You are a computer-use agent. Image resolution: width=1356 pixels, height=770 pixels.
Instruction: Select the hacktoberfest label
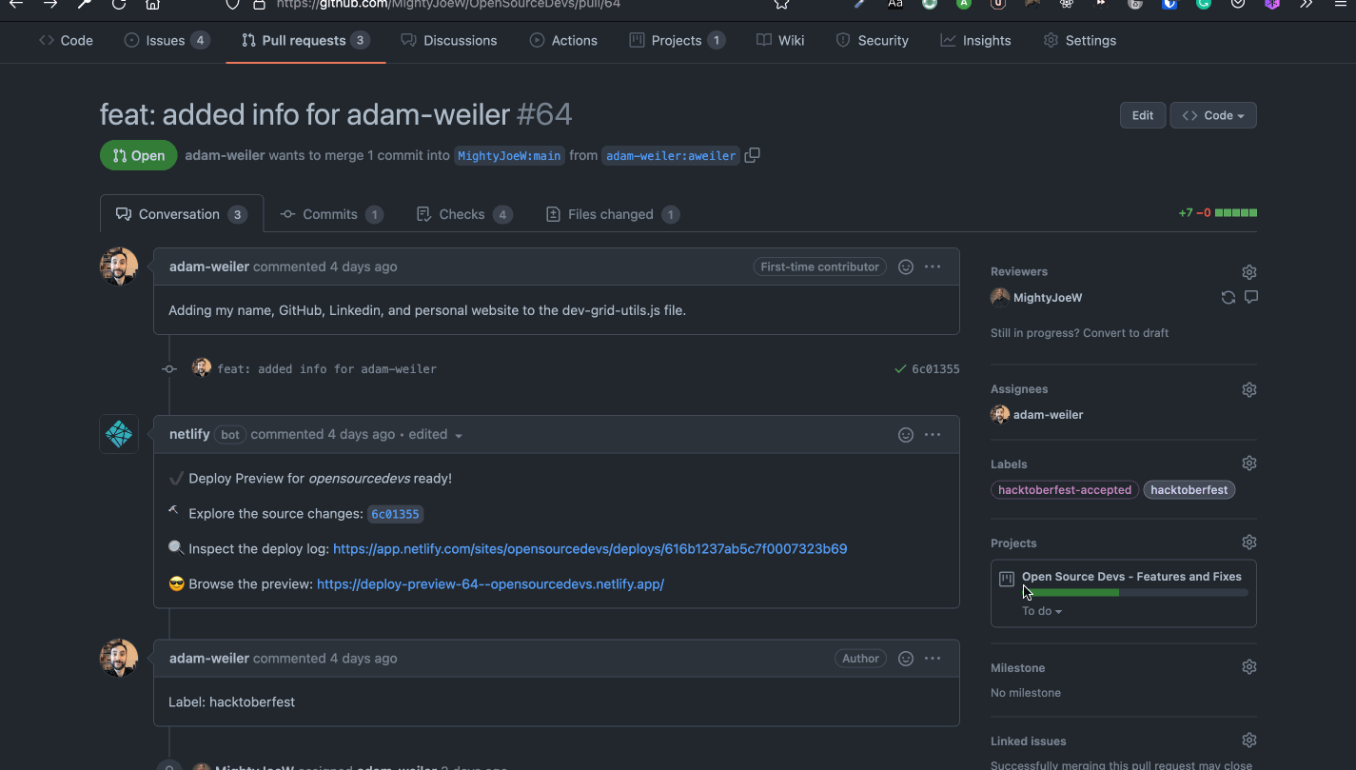(1189, 490)
